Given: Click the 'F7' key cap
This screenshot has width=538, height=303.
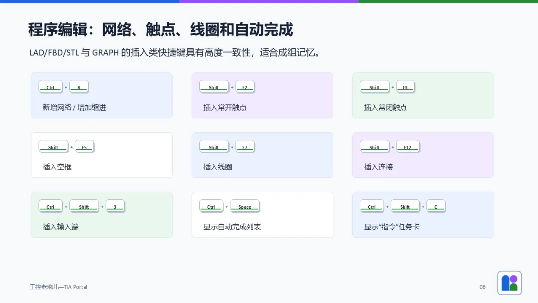Looking at the screenshot, I should pyautogui.click(x=245, y=147).
